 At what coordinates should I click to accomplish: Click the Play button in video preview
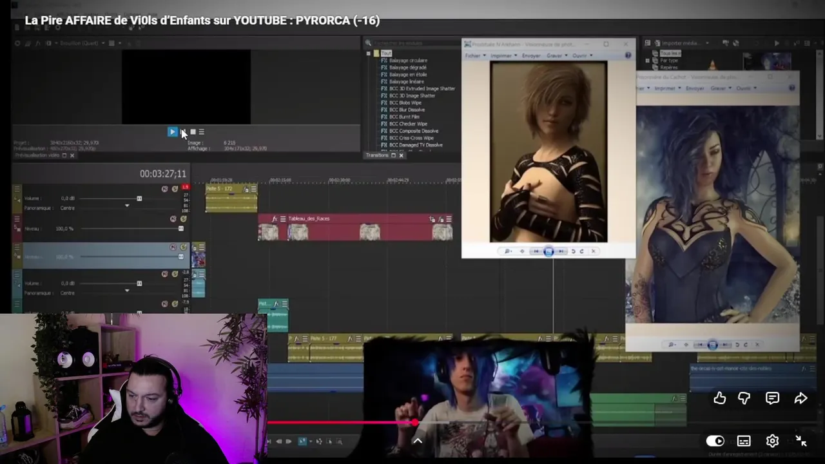point(172,131)
